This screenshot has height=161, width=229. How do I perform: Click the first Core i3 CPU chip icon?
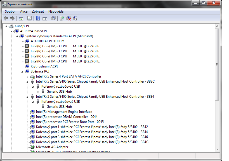pos(27,46)
